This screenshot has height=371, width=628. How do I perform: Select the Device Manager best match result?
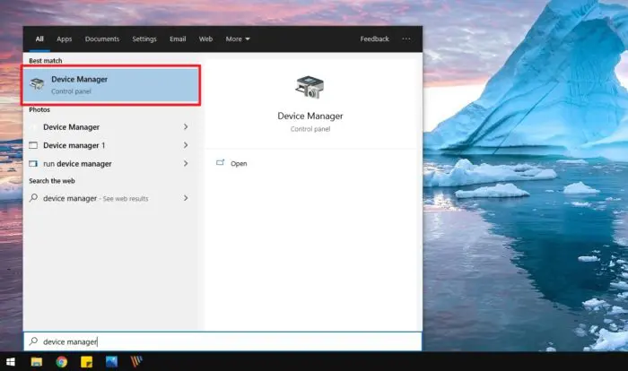pos(111,85)
